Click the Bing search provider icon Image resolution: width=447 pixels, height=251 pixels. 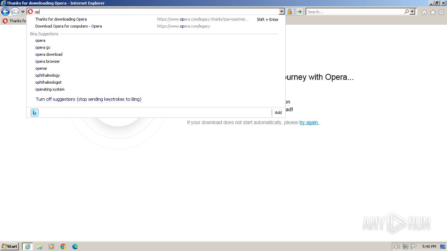tap(35, 113)
